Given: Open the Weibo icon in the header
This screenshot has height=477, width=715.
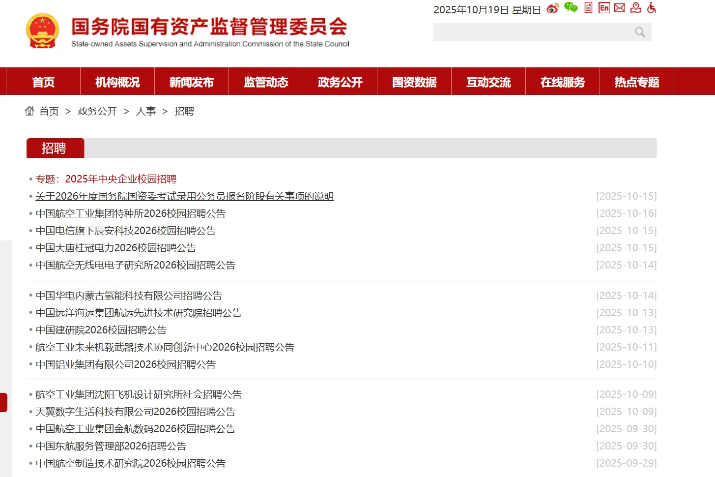Looking at the screenshot, I should click(553, 8).
